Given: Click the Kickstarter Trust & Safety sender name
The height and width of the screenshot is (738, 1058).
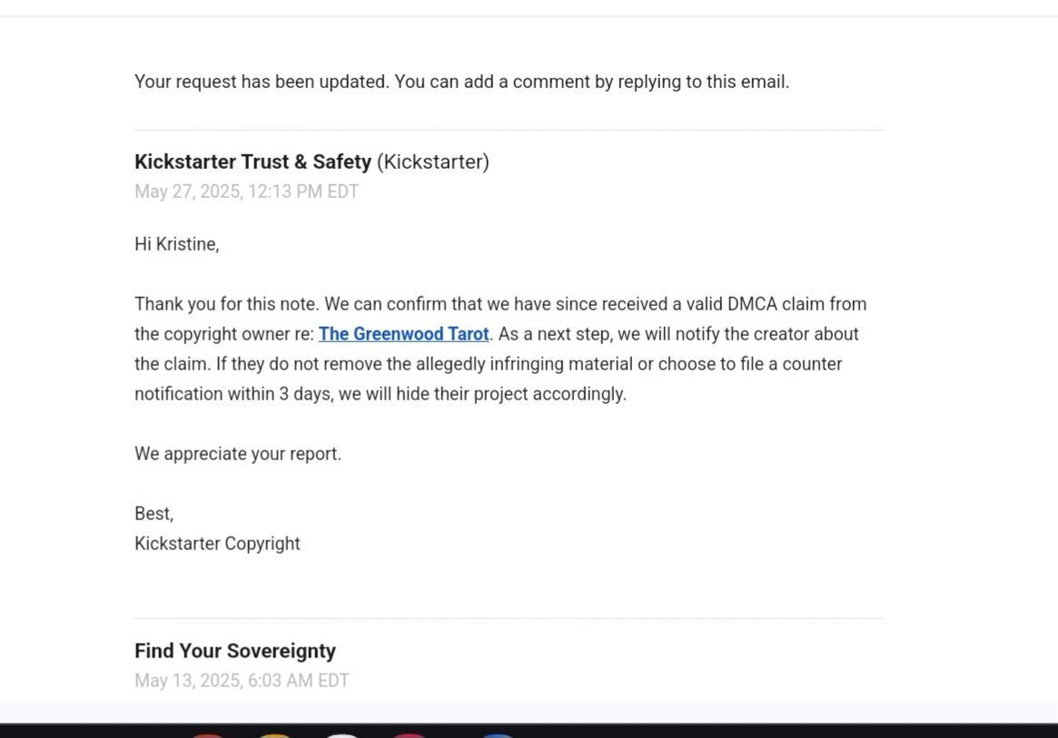Looking at the screenshot, I should (252, 162).
